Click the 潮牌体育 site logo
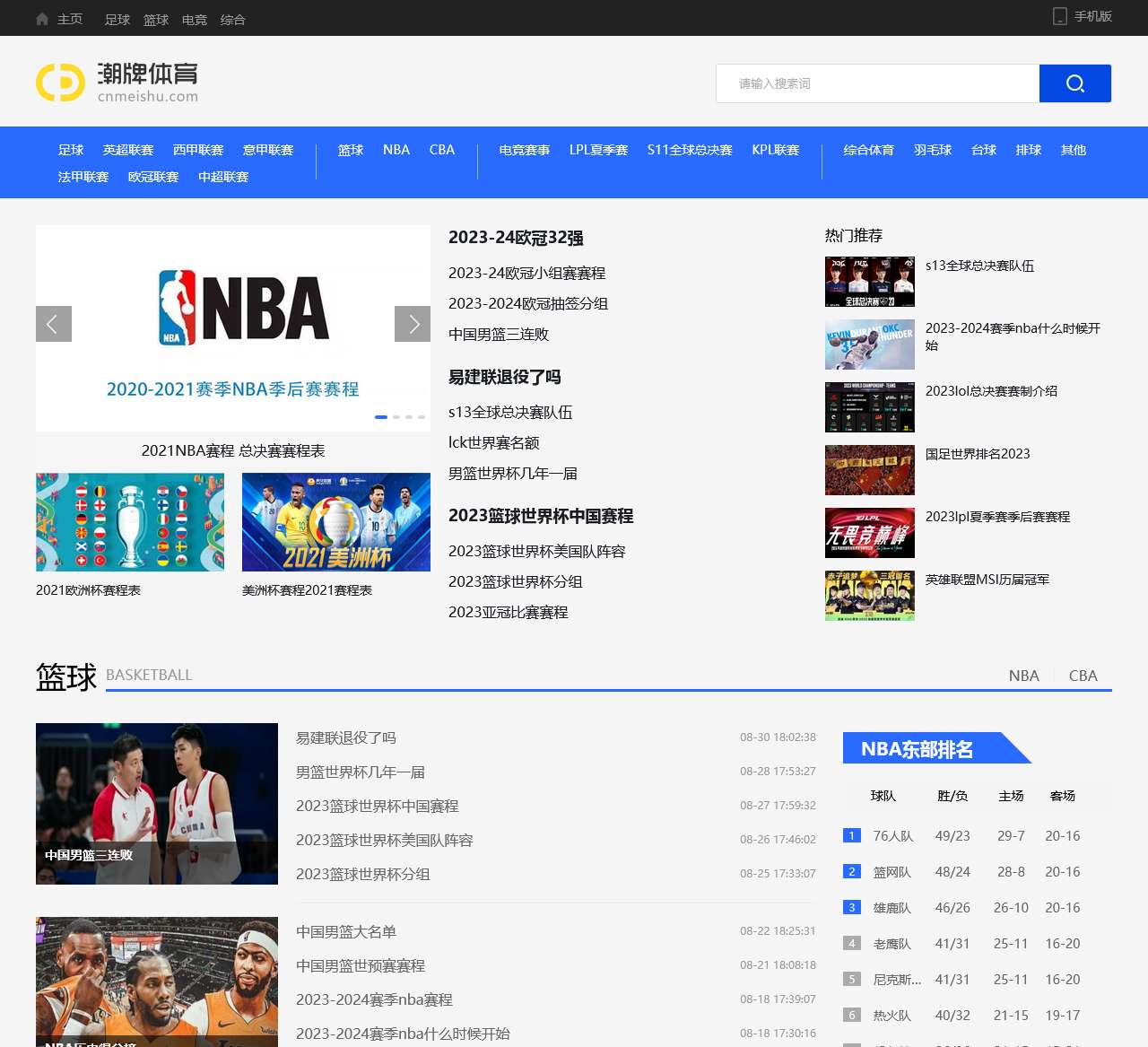The height and width of the screenshot is (1047, 1148). click(x=117, y=83)
